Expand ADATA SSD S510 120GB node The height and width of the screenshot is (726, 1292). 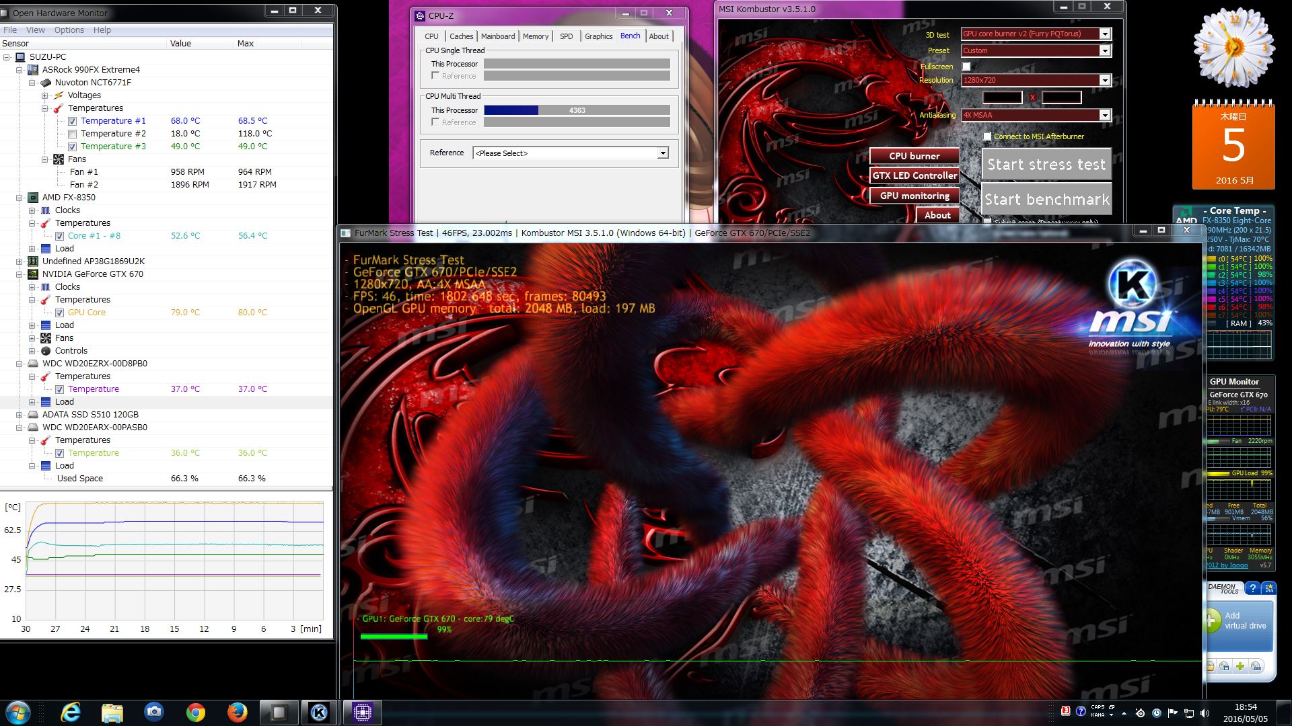[20, 415]
